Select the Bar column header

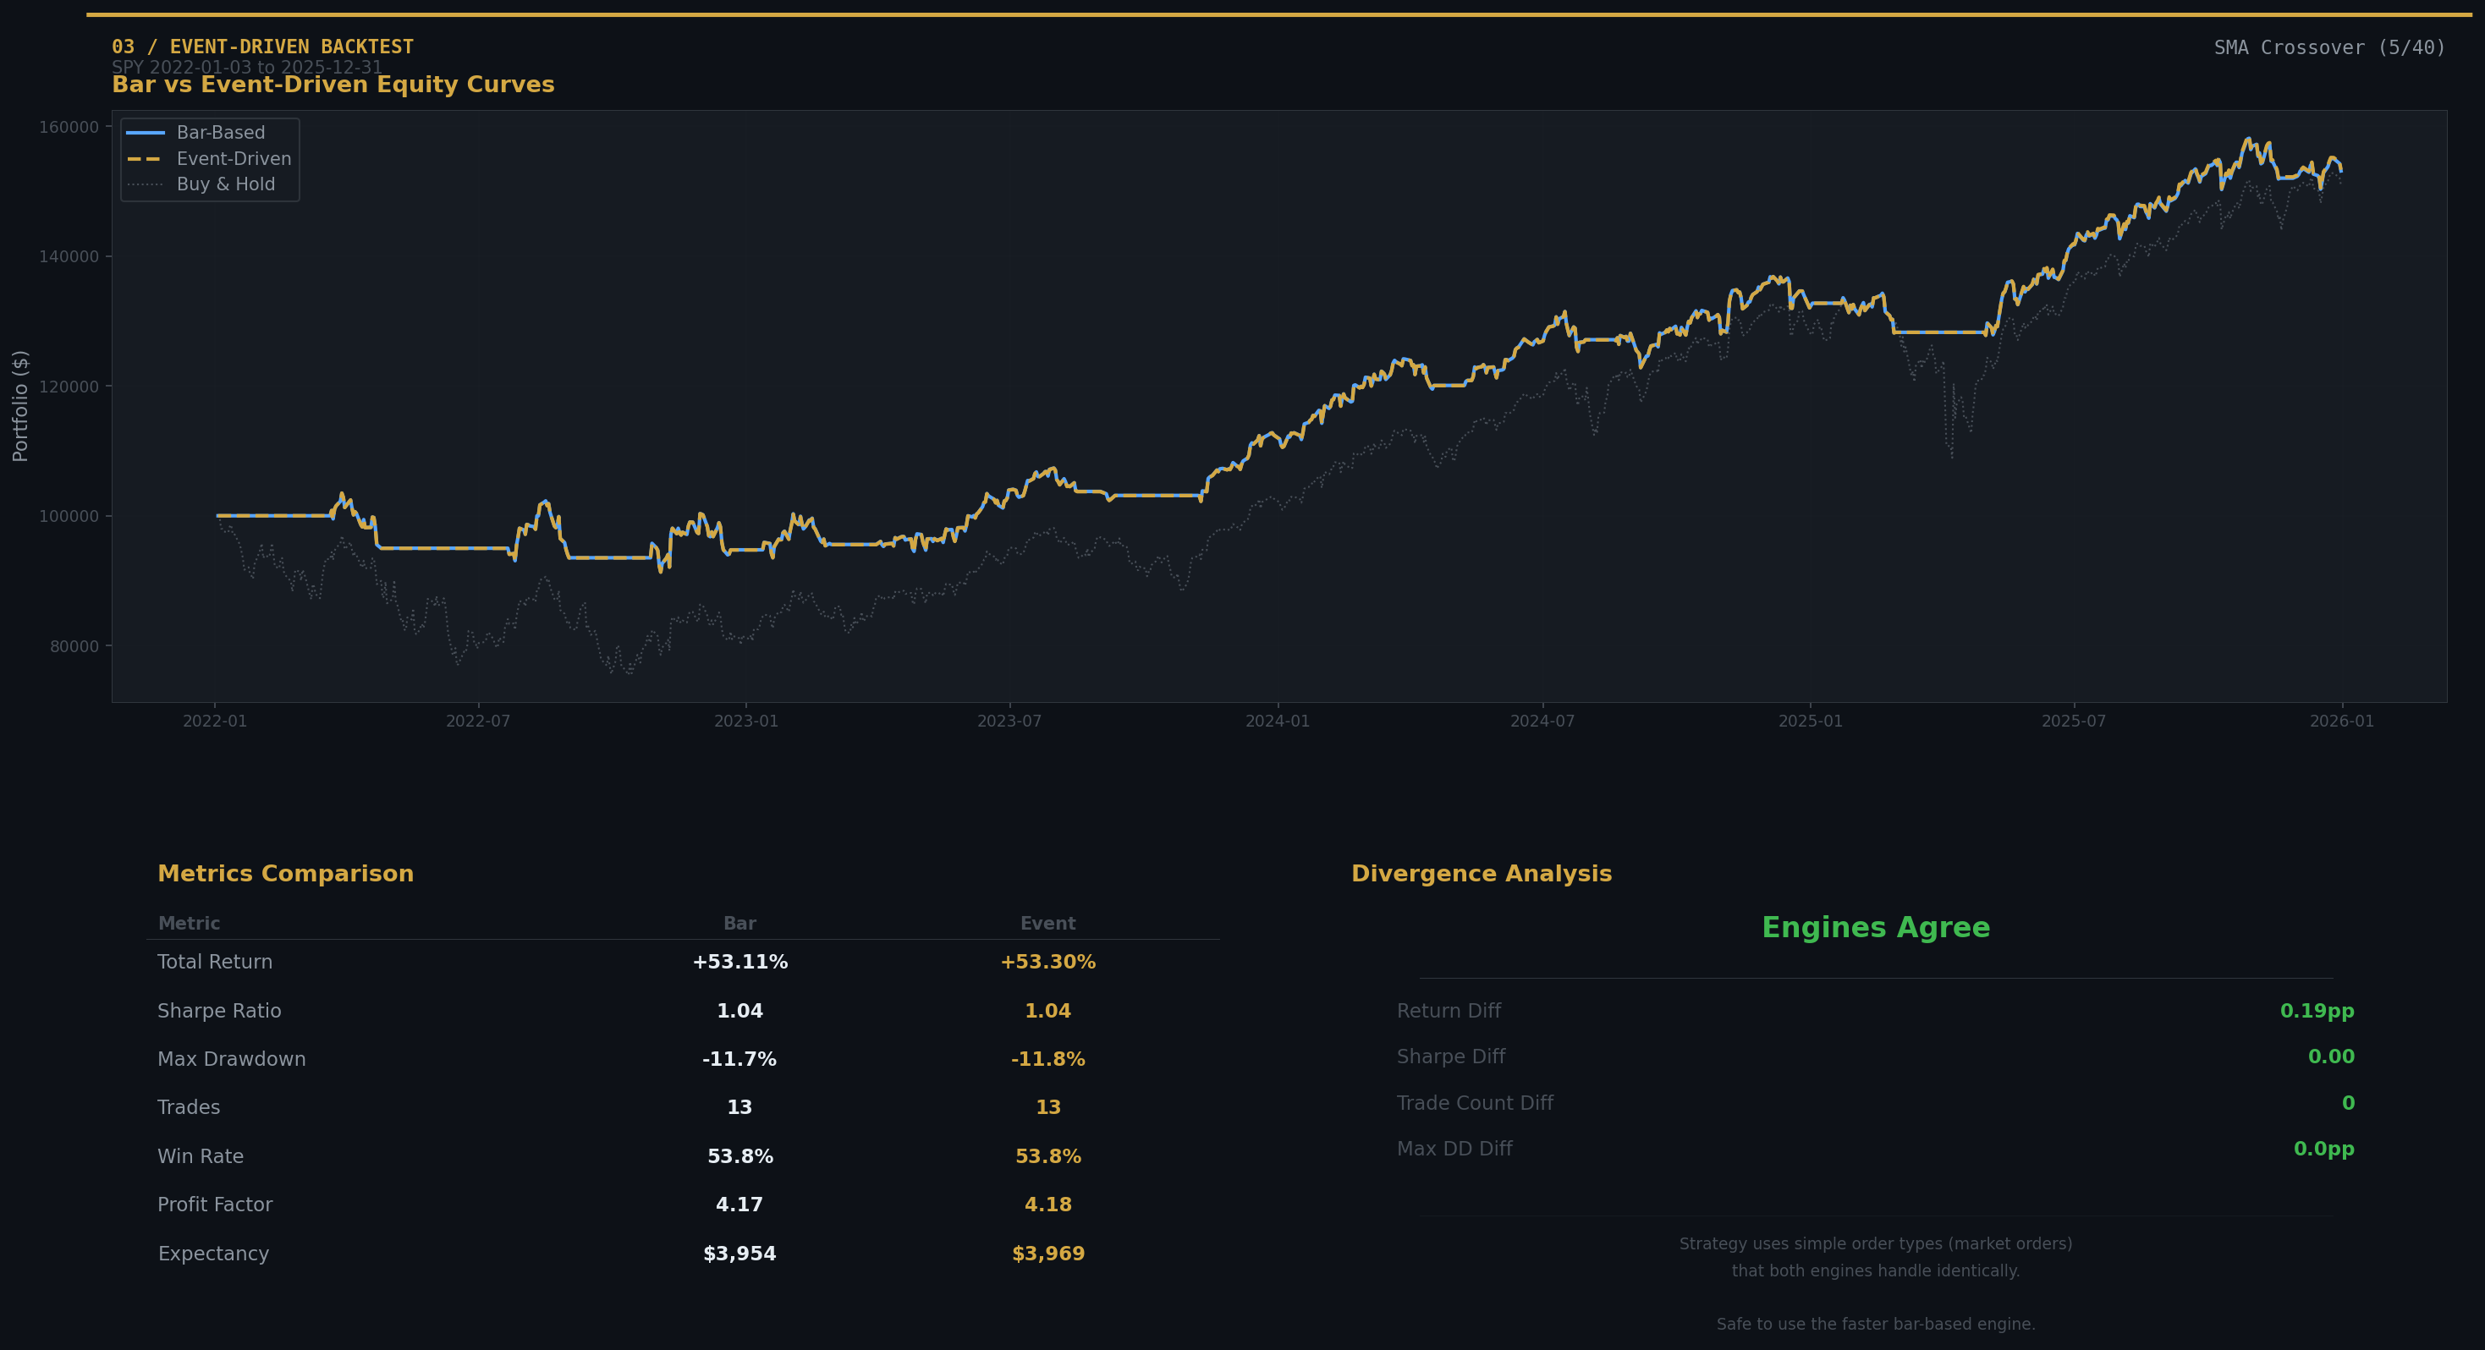(x=739, y=923)
